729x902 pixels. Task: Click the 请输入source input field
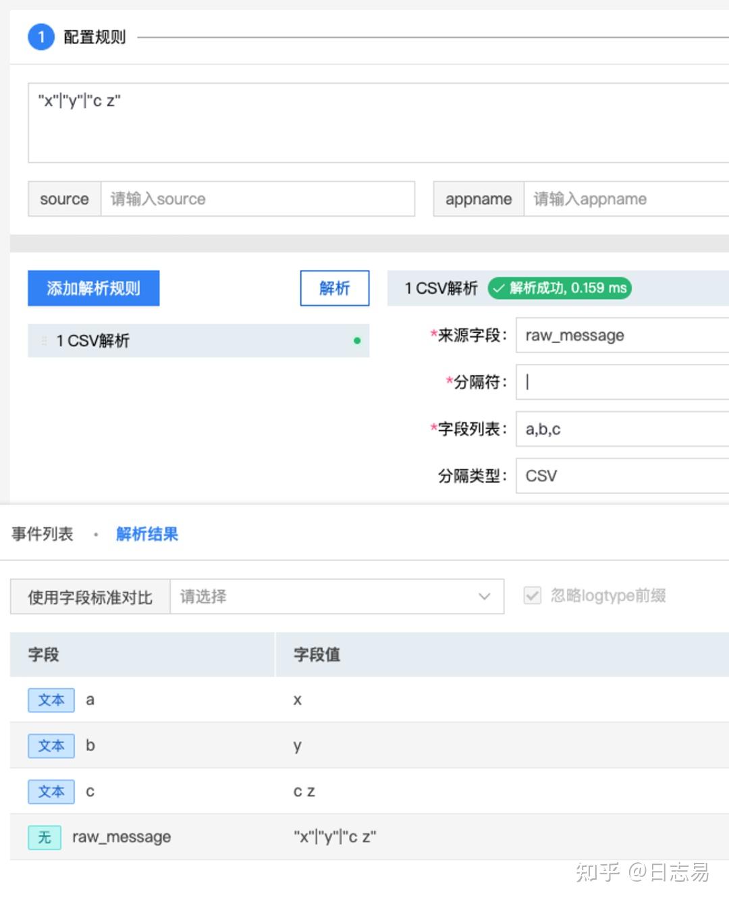pos(257,198)
